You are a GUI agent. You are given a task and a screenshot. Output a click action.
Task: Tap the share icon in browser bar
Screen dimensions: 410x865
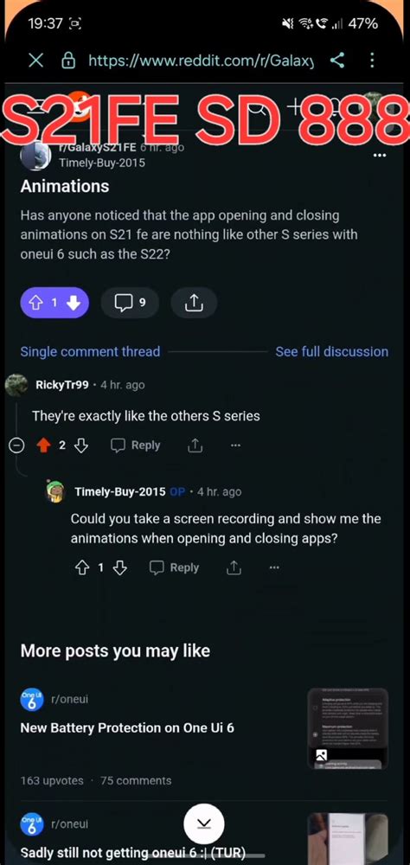[337, 61]
